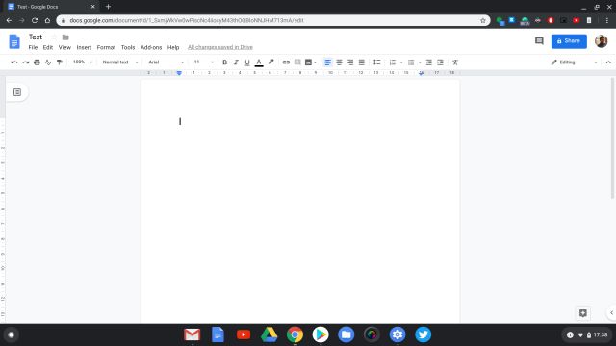Star the Test document
This screenshot has height=346, width=616.
(x=54, y=37)
